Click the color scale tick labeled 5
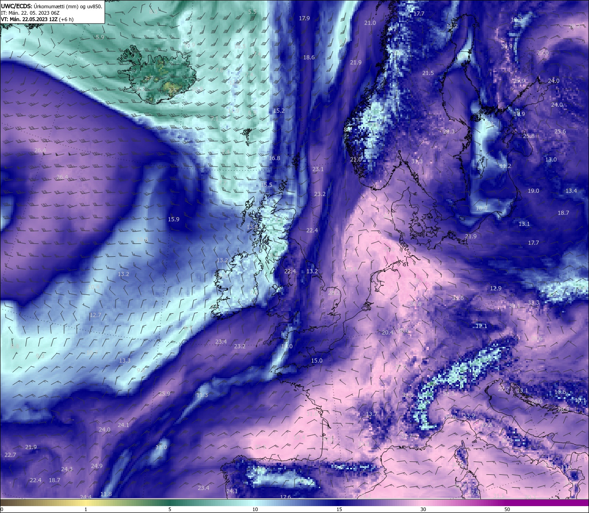This screenshot has width=589, height=513. point(170,509)
